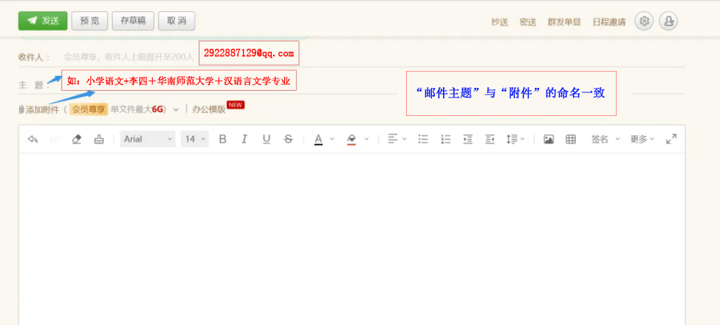
Task: Click 添加附件 to attach a file
Action: point(42,110)
